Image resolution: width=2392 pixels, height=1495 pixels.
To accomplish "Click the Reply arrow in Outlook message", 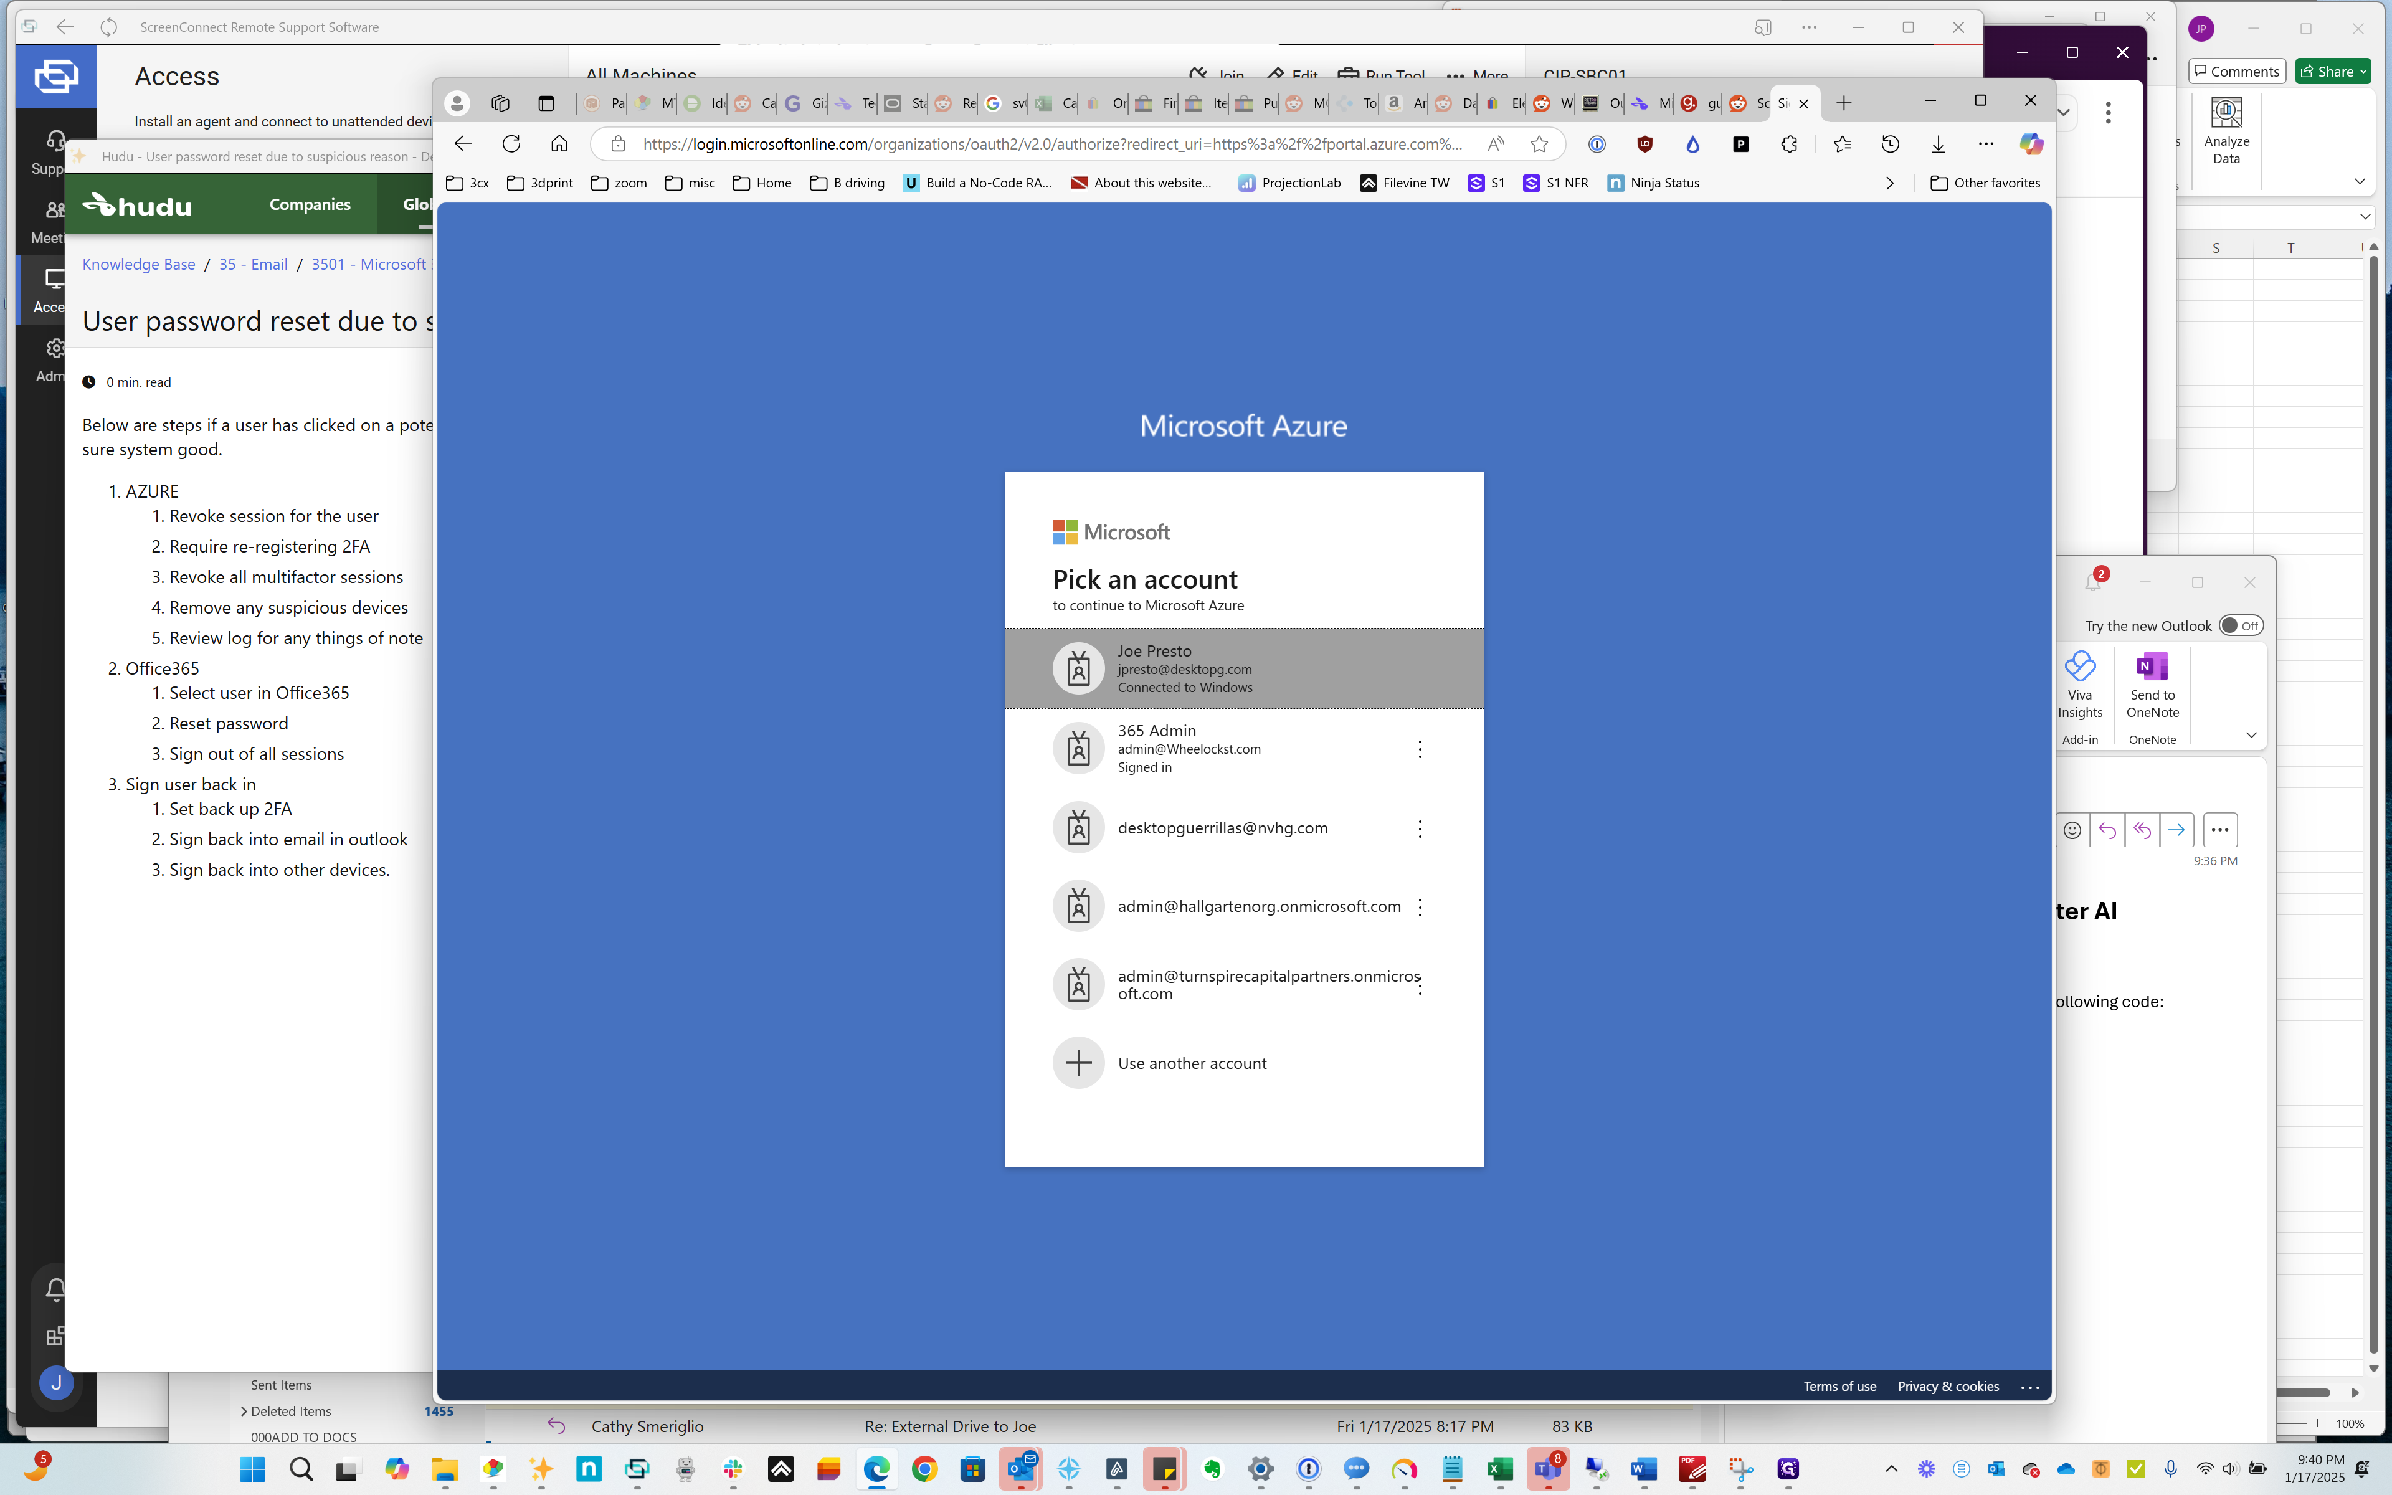I will coord(2106,830).
